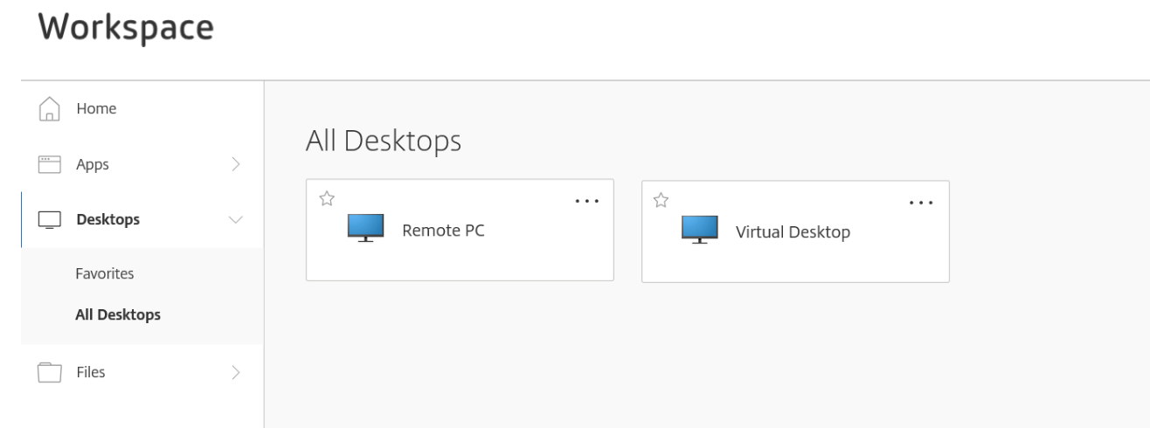1150x428 pixels.
Task: Expand the Apps section chevron
Action: [234, 163]
